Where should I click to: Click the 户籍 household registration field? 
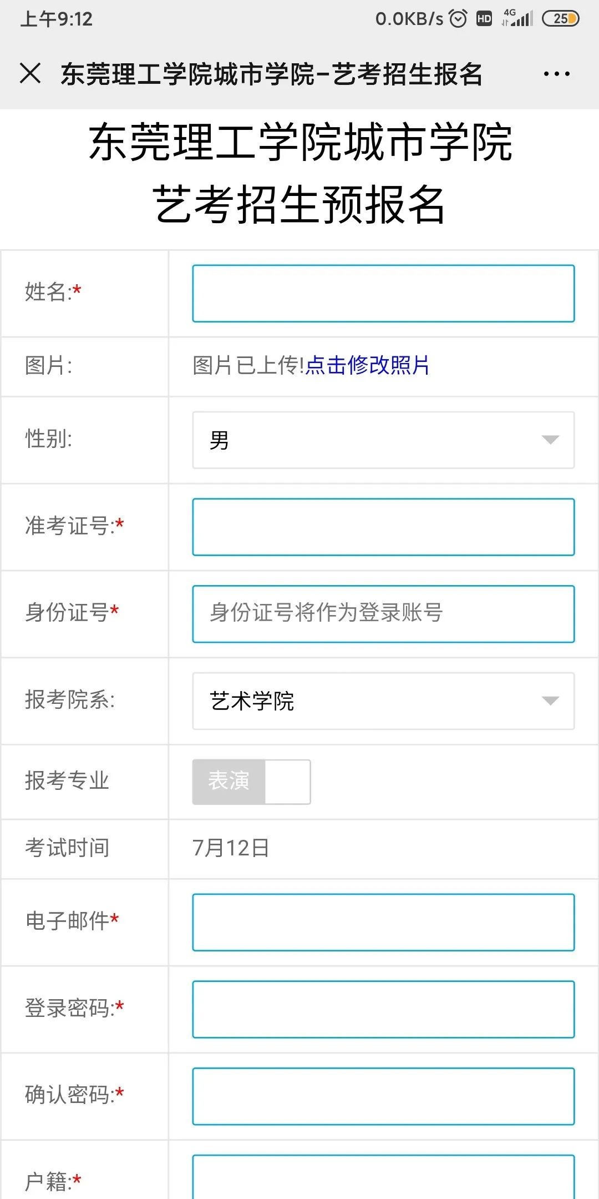coord(383,1177)
